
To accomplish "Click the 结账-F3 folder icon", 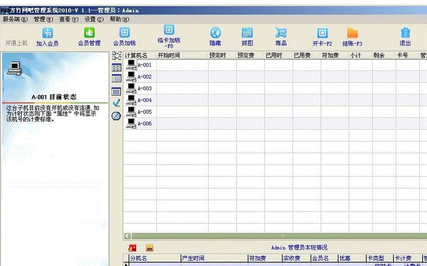I will pos(352,33).
